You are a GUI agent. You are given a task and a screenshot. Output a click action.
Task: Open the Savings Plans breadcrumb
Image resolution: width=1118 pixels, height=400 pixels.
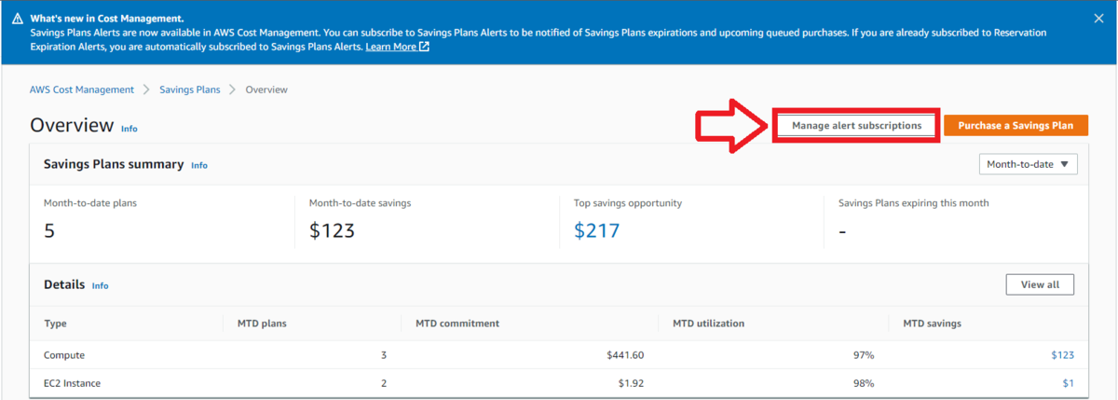[190, 90]
